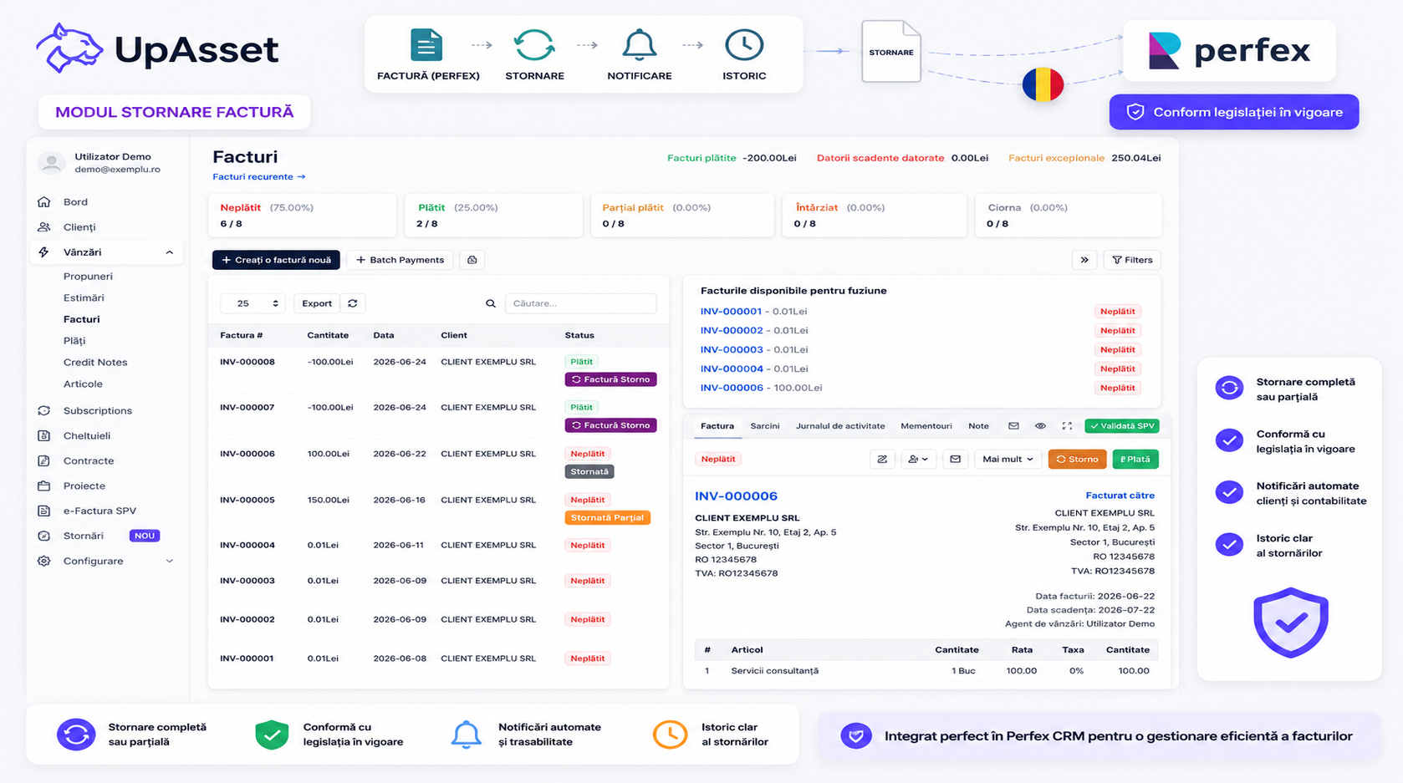Click the Cheltuieli document icon
The height and width of the screenshot is (783, 1403).
[x=44, y=436]
